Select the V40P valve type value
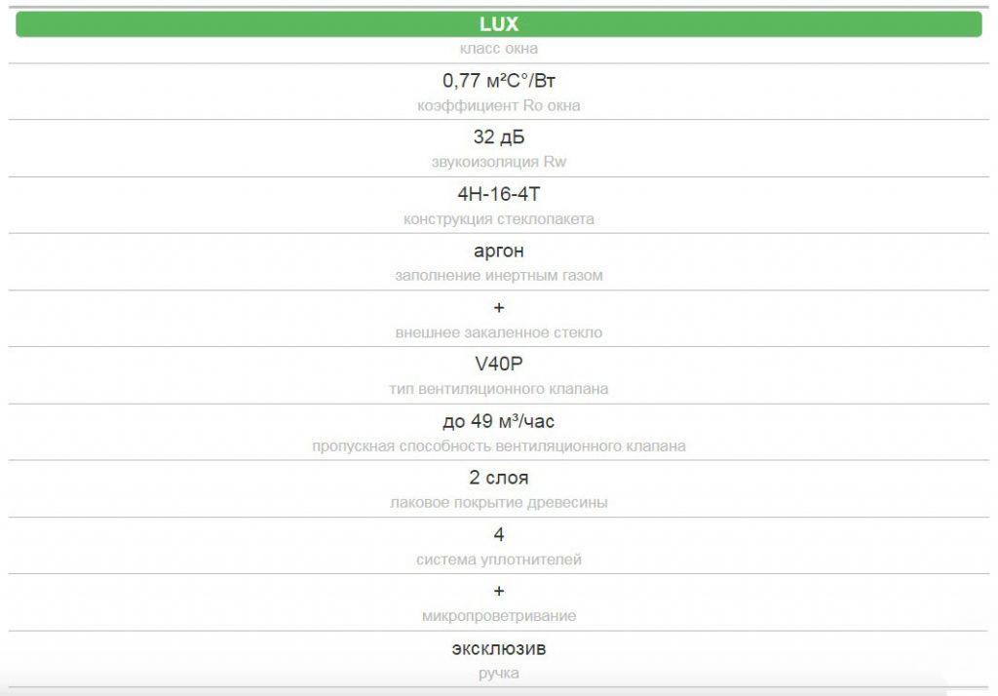Image resolution: width=998 pixels, height=696 pixels. [499, 365]
